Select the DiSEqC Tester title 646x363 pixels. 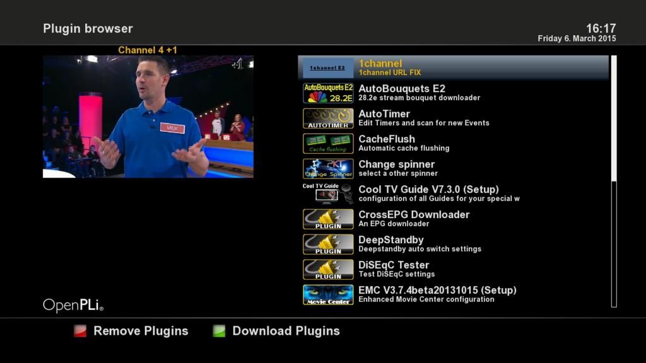(x=394, y=265)
